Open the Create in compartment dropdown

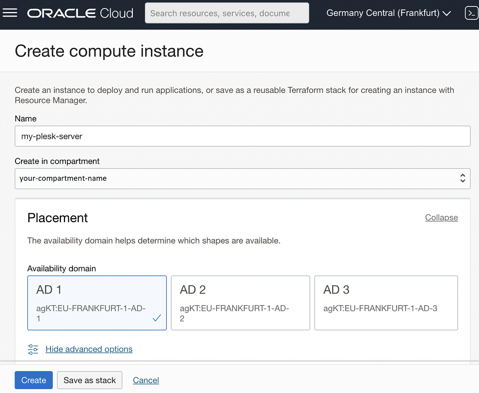pyautogui.click(x=242, y=178)
